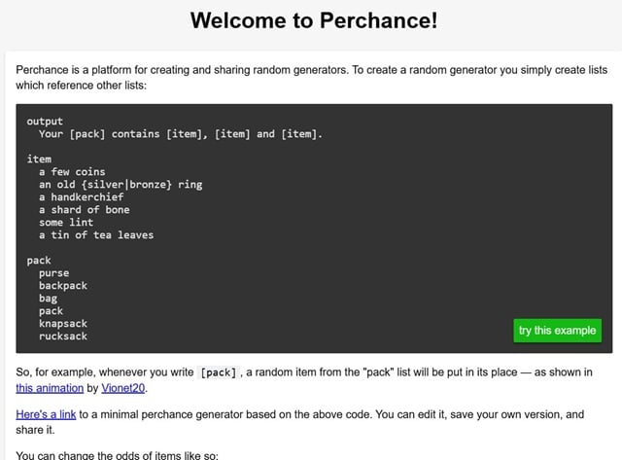Click the 'Perchance is a platform' intro paragraph
622x460 pixels.
[x=311, y=78]
